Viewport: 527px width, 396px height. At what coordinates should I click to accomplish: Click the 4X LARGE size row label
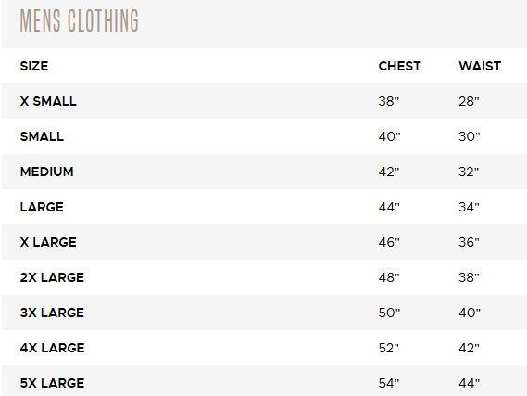[x=53, y=348]
